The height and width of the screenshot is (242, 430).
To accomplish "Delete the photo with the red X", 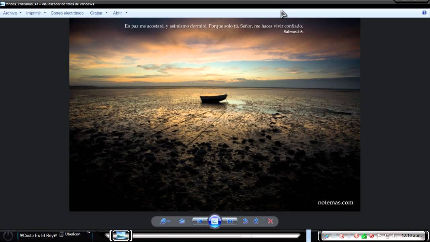I will 270,221.
